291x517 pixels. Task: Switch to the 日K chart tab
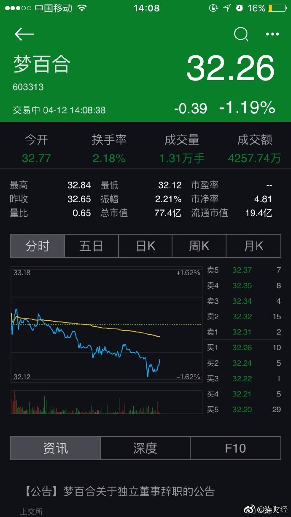point(145,246)
